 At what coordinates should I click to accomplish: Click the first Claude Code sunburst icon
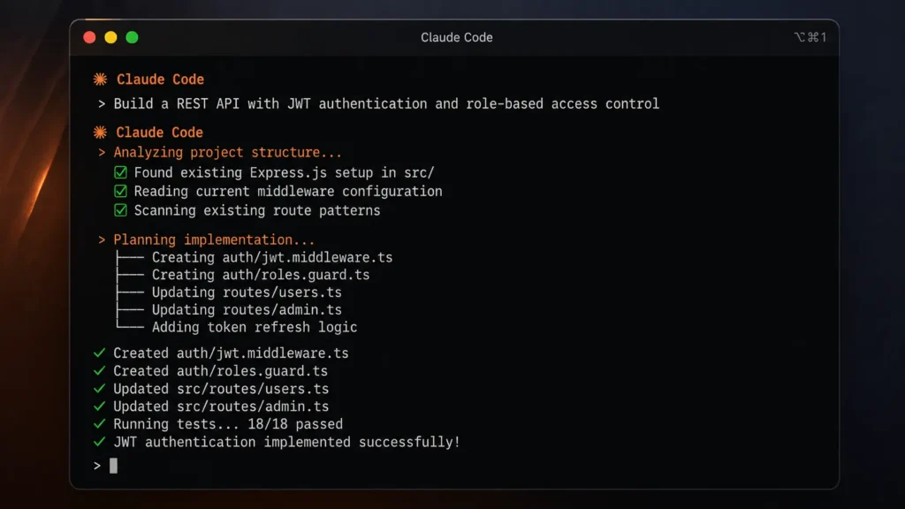pyautogui.click(x=99, y=79)
